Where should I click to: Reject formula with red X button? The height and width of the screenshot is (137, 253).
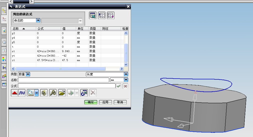[125, 86]
